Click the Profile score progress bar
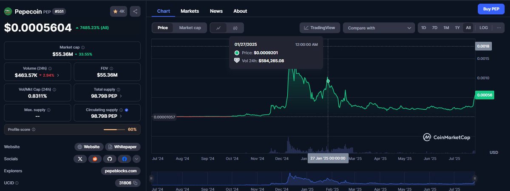This screenshot has height=191, width=510. (x=114, y=129)
